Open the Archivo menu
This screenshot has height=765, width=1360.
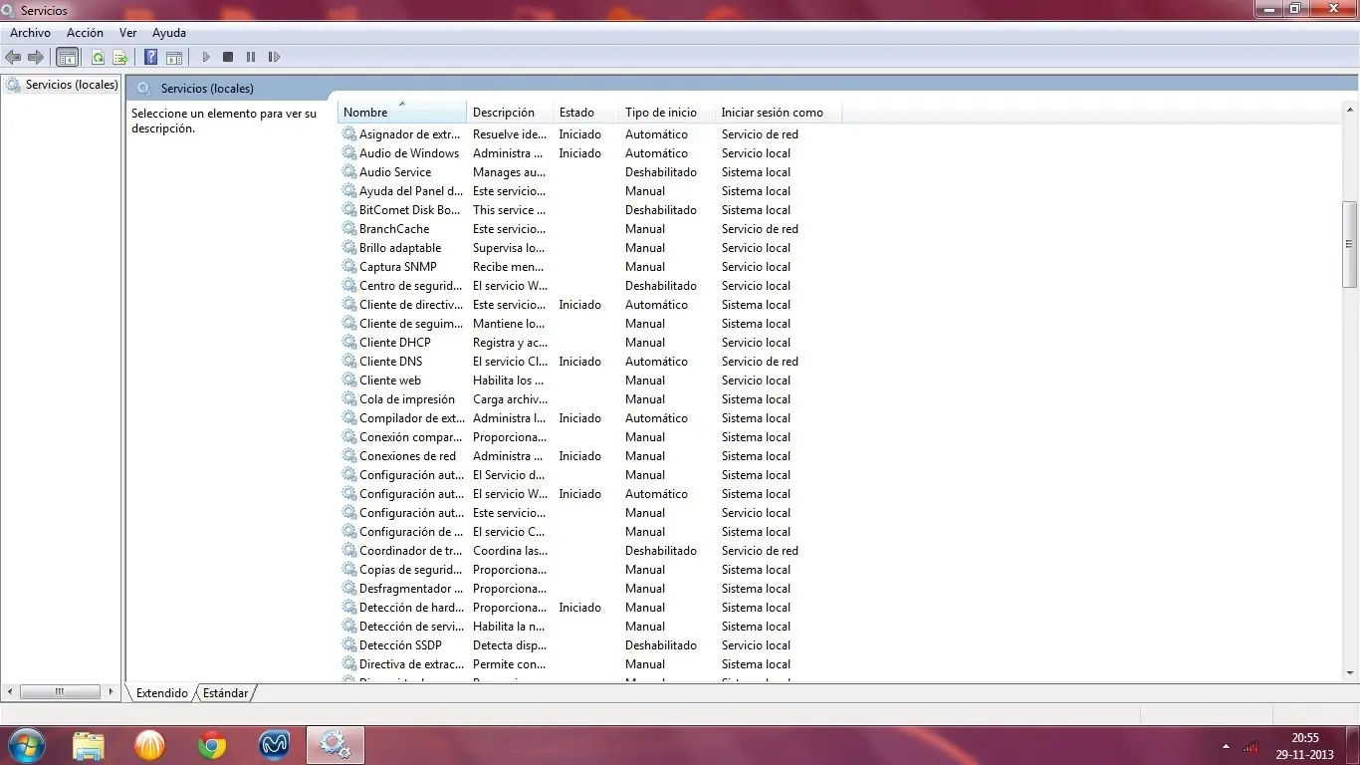30,33
